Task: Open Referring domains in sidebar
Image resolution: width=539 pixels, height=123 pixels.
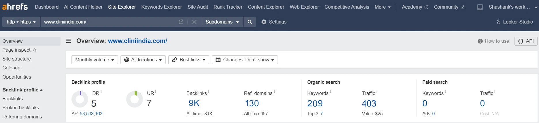Action: pos(22,117)
